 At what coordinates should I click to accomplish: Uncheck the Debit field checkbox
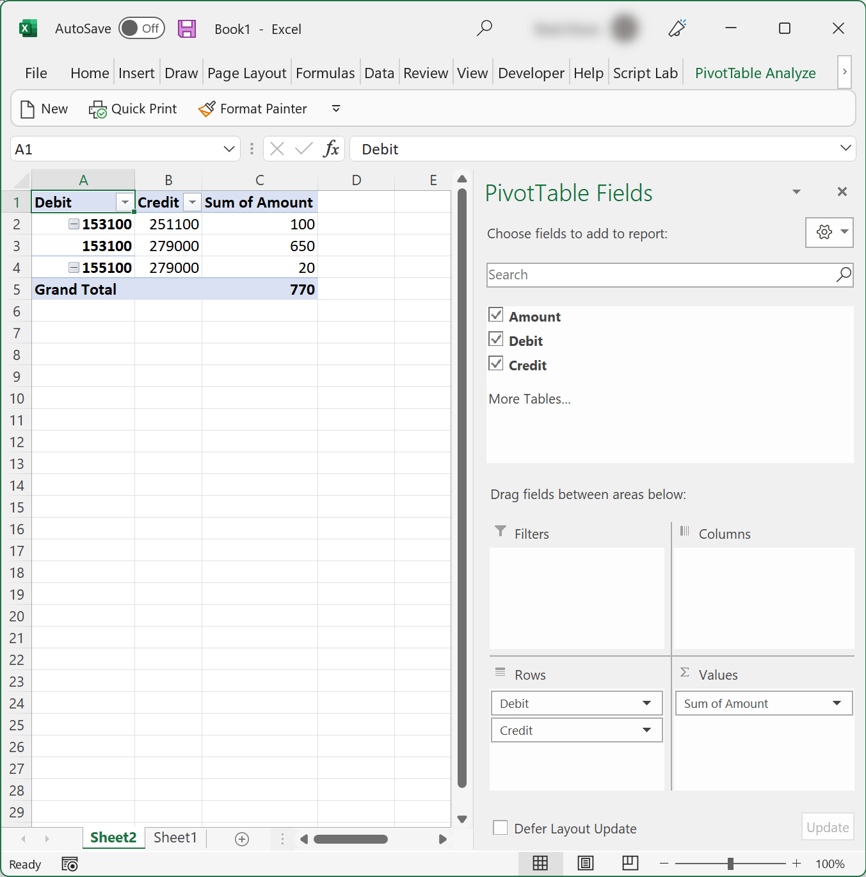pos(496,339)
